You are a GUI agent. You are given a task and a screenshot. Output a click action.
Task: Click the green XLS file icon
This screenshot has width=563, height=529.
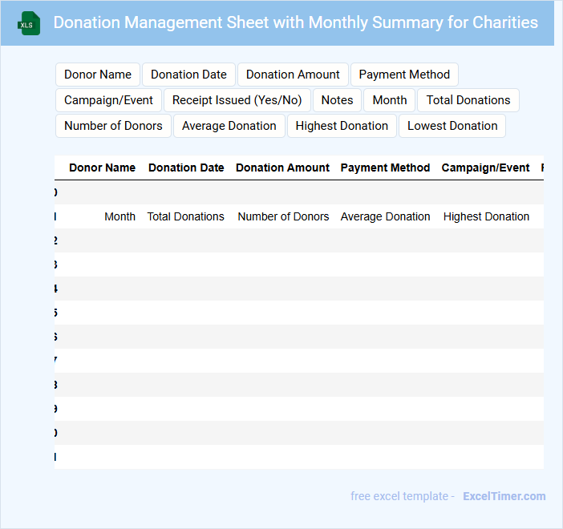[x=29, y=23]
